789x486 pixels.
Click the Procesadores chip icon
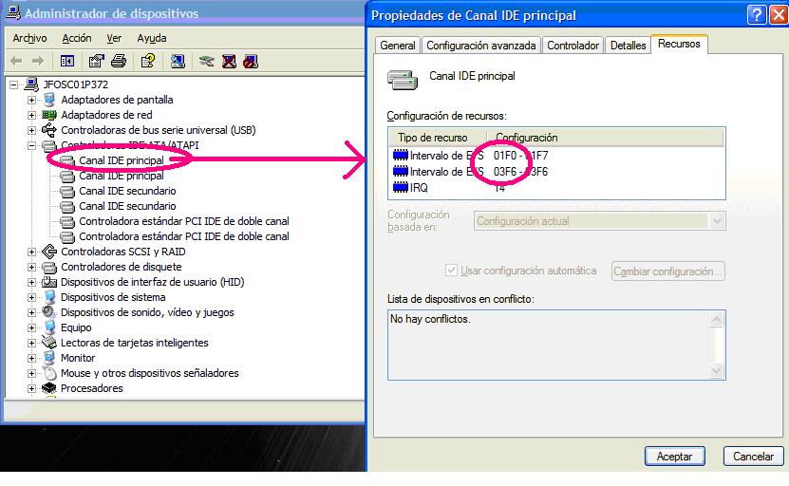click(x=49, y=388)
